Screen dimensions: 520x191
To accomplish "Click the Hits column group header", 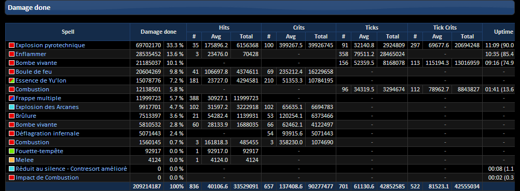I will tap(224, 28).
